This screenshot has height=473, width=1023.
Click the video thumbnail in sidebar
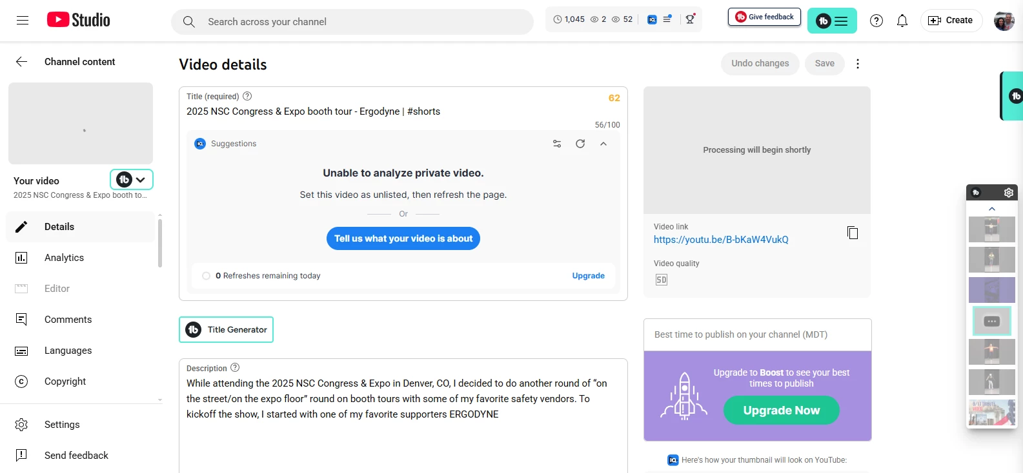[x=81, y=123]
